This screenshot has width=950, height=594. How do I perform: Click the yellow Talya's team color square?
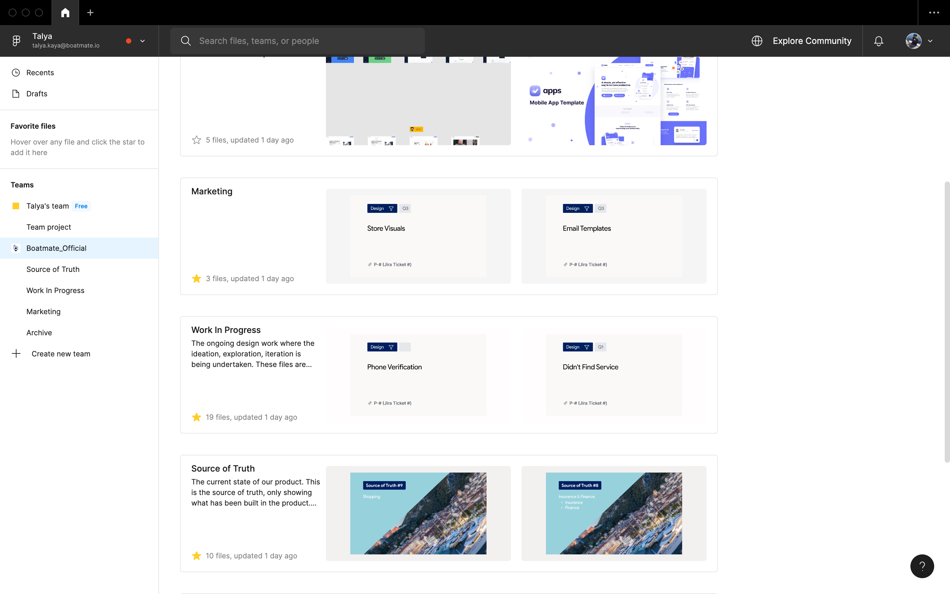(16, 206)
